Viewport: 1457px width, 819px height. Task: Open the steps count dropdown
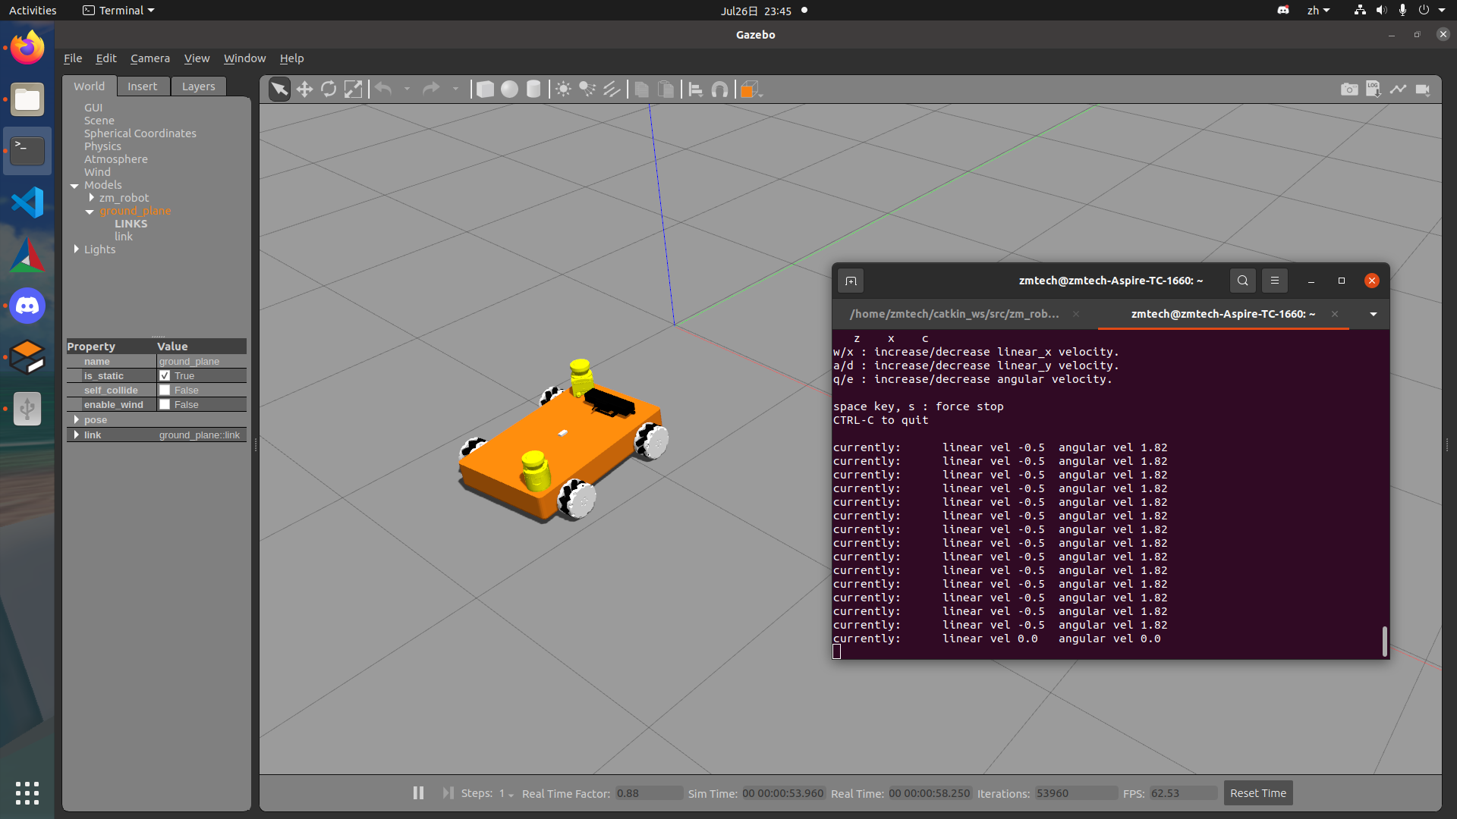(511, 794)
